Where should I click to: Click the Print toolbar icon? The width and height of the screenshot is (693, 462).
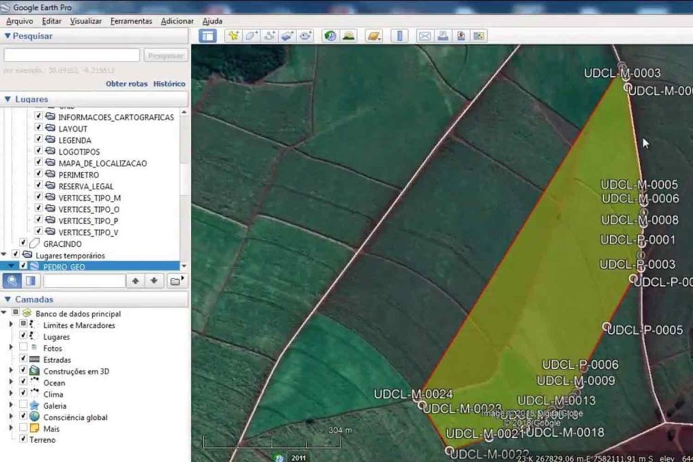[443, 36]
